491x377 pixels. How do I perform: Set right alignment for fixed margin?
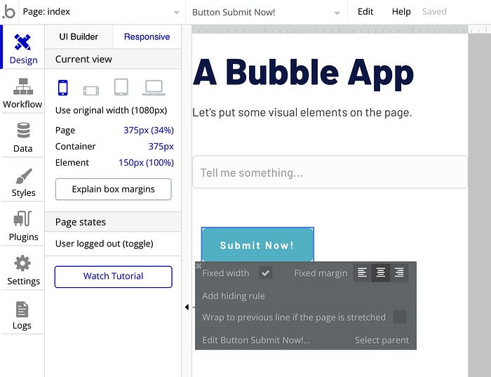399,272
